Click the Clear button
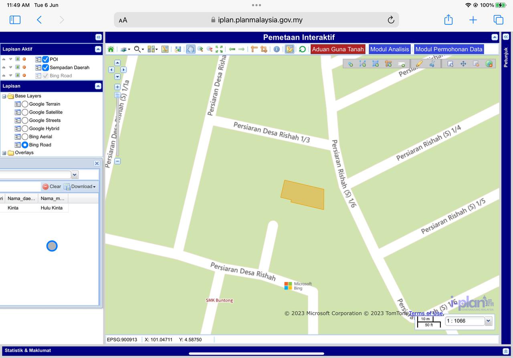513x358 pixels. click(x=52, y=187)
